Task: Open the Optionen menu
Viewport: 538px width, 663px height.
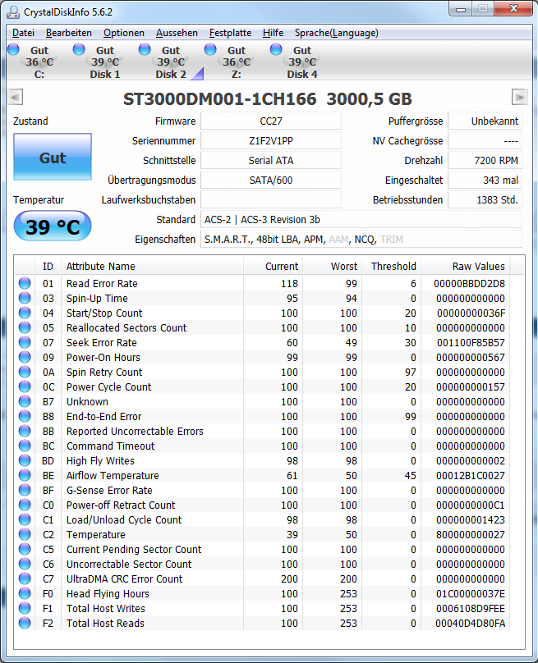Action: click(123, 33)
